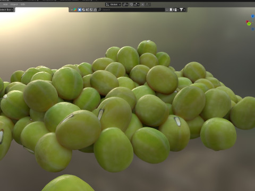Open the Select Box tool dropdown
This screenshot has height=191, width=255.
7,10
